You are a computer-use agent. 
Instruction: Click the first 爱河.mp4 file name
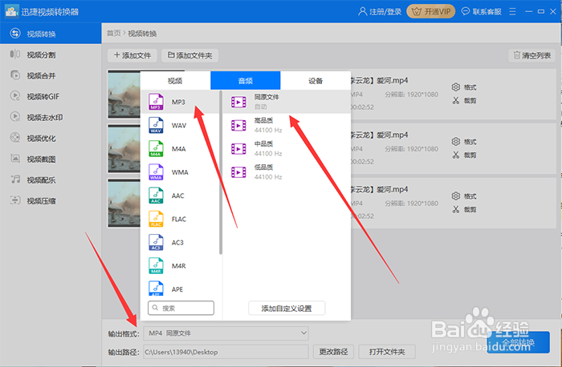tap(379, 80)
